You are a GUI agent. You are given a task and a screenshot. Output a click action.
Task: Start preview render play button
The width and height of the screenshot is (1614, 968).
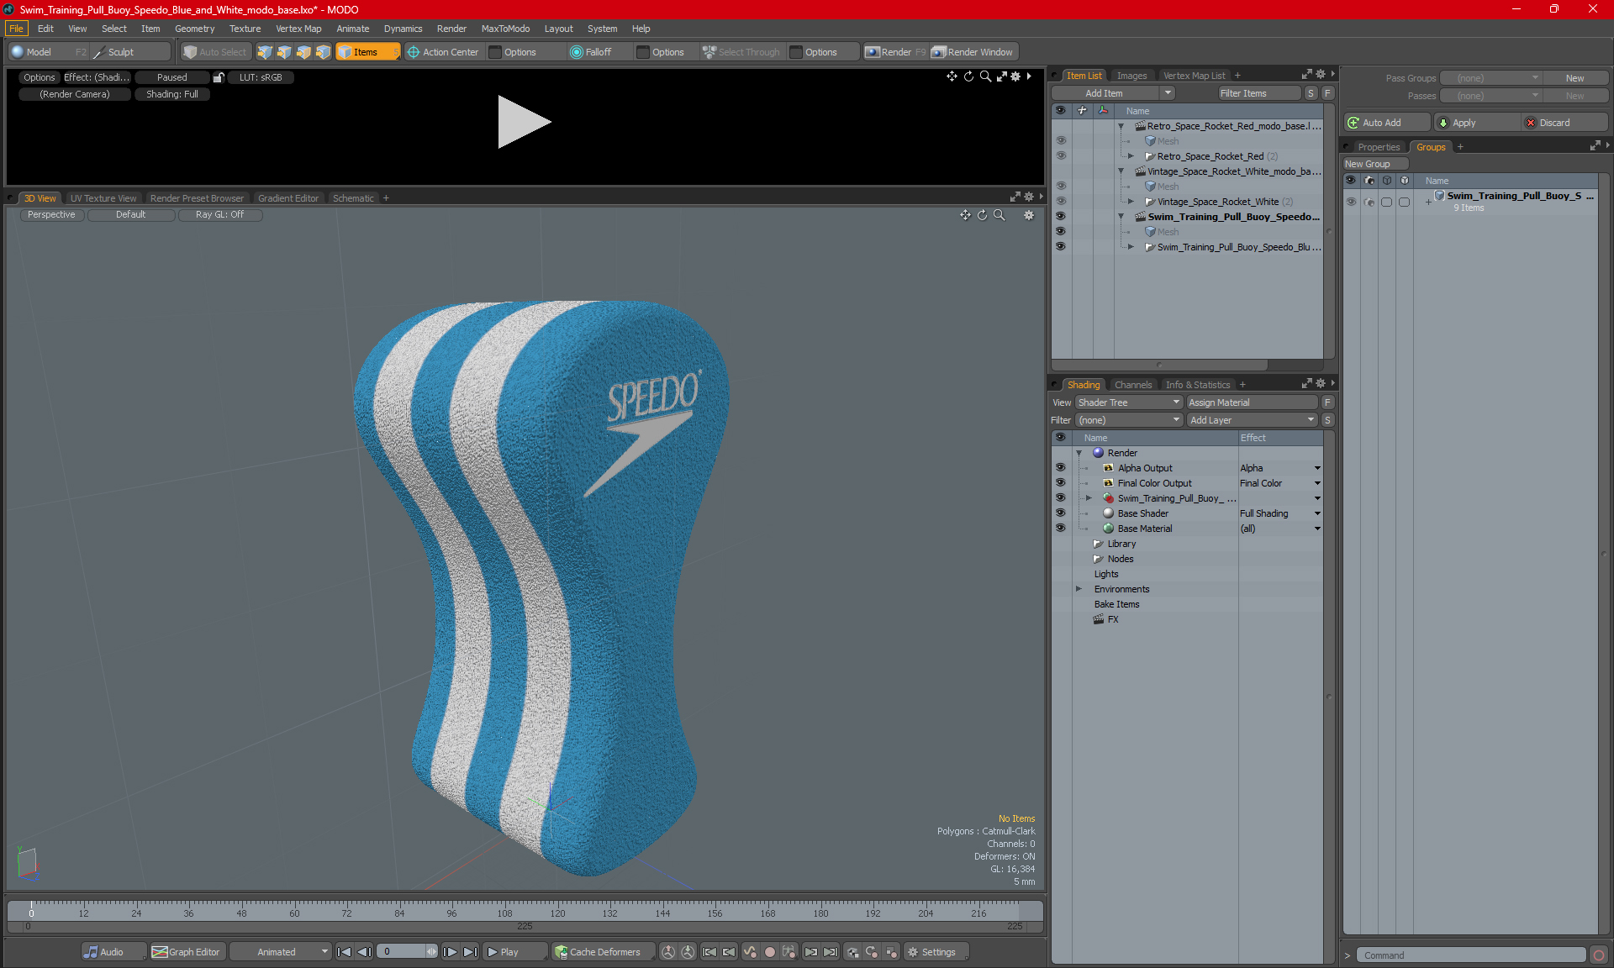coord(523,122)
